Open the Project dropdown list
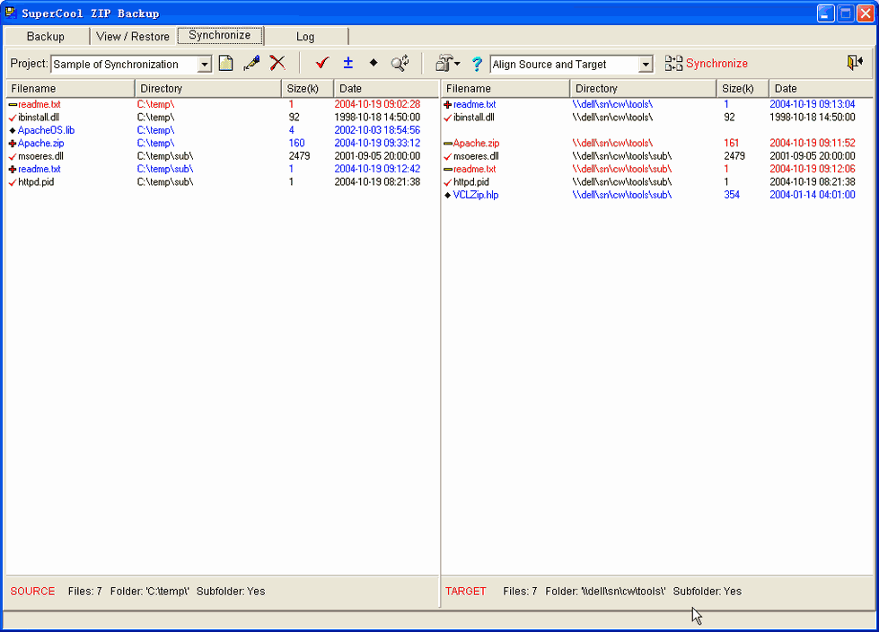The width and height of the screenshot is (879, 632). 205,65
